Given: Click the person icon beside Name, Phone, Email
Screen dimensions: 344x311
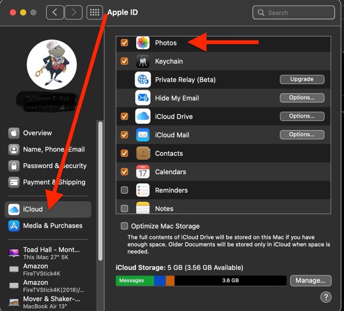Looking at the screenshot, I should click(14, 150).
